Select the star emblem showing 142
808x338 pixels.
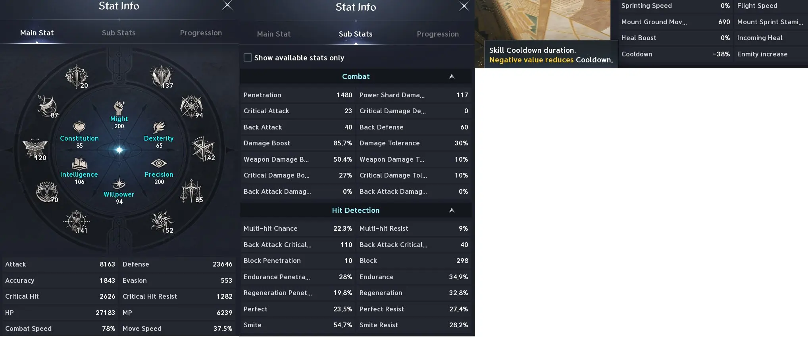[x=203, y=148]
